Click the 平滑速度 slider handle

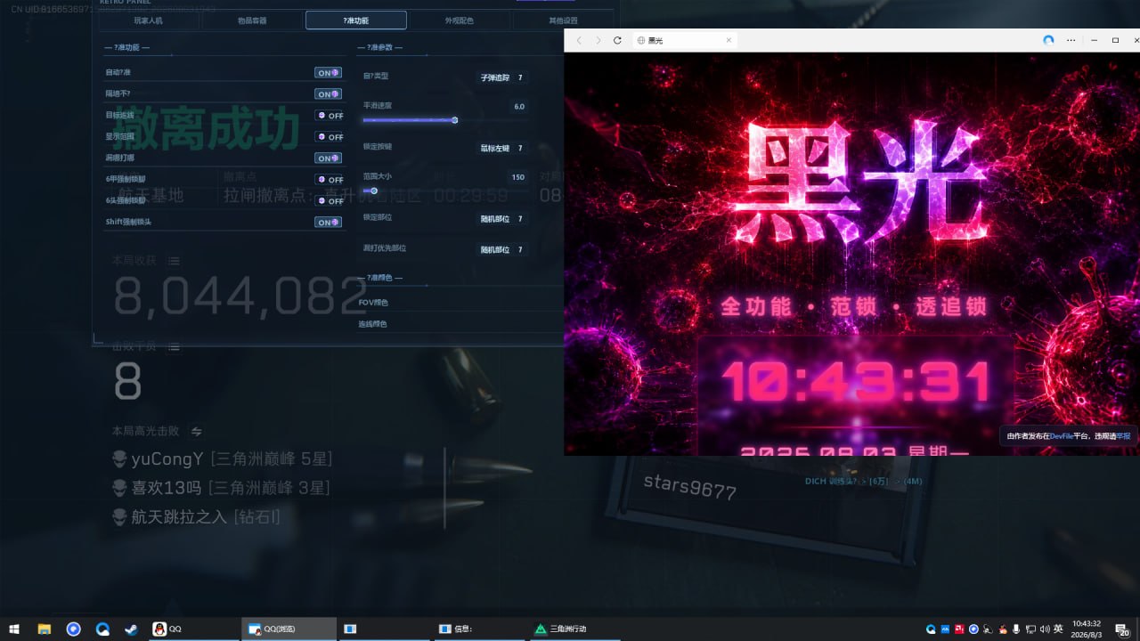(455, 120)
